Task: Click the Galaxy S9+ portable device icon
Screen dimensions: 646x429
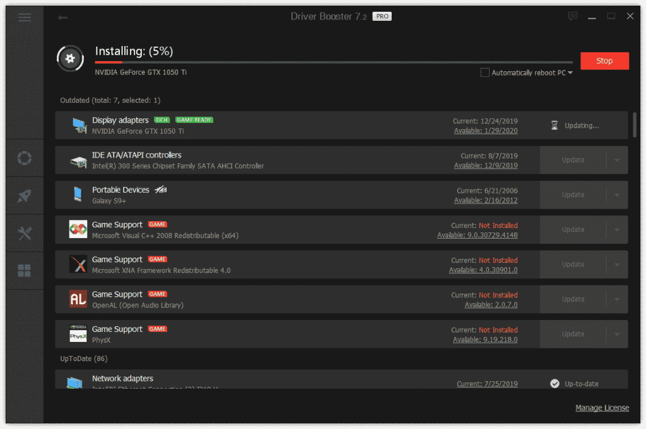Action: click(x=78, y=194)
